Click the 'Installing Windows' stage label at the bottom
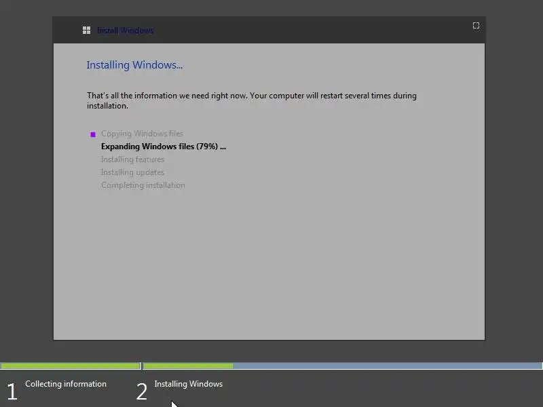543x407 pixels. (x=189, y=384)
